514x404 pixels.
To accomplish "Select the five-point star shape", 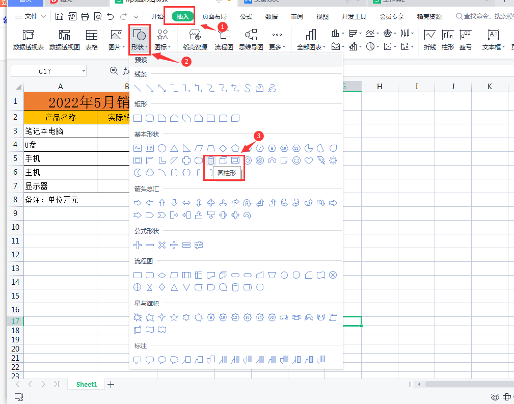I will tap(174, 317).
